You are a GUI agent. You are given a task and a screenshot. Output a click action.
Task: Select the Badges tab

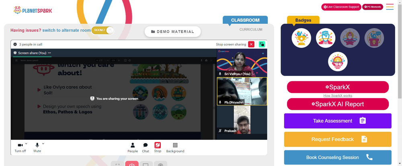(303, 20)
